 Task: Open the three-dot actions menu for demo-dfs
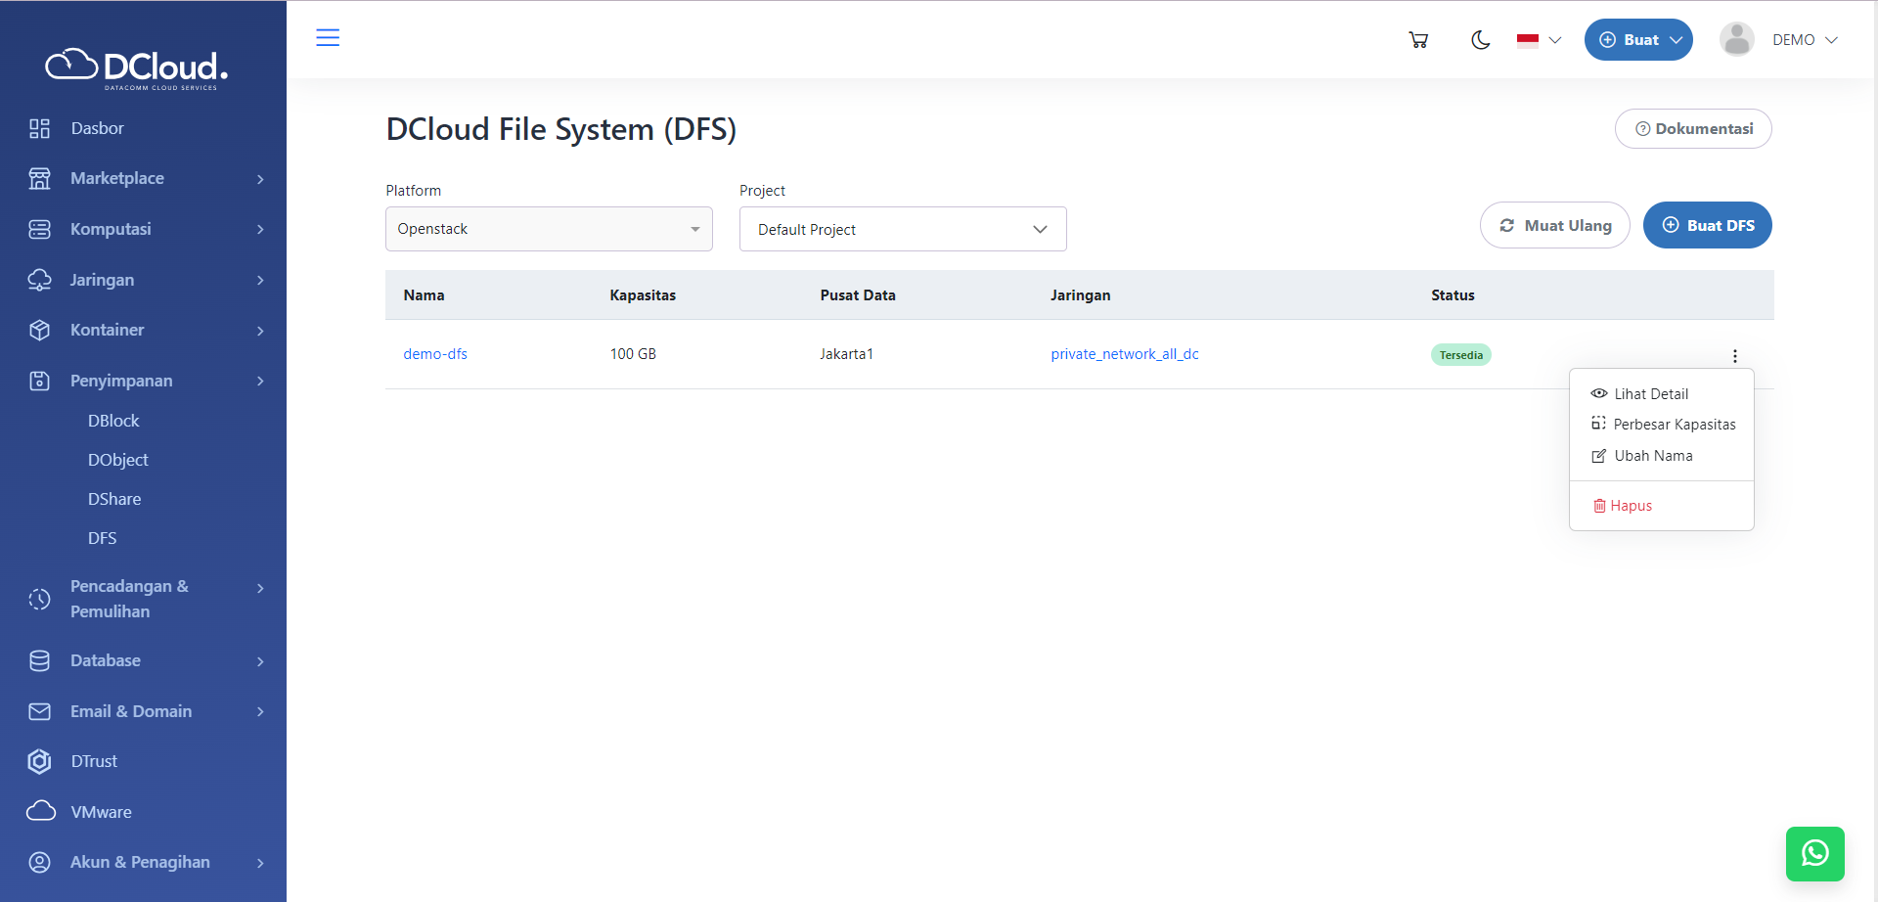1734,356
